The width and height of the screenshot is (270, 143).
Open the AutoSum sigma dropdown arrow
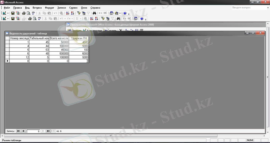coord(81,19)
